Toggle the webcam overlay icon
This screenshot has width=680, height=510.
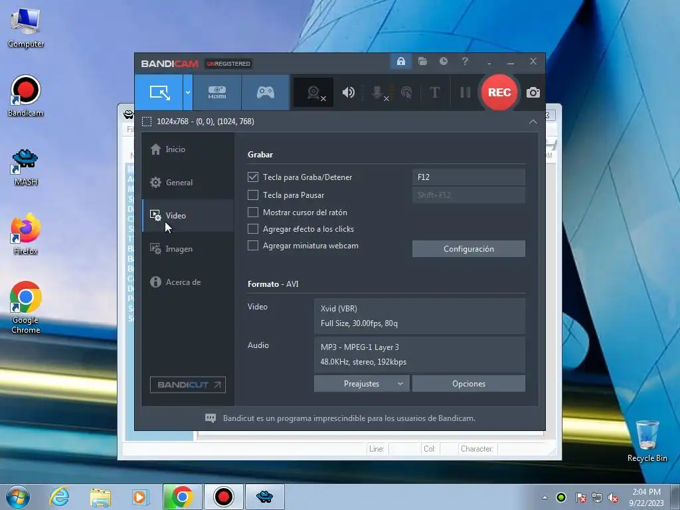click(x=313, y=92)
